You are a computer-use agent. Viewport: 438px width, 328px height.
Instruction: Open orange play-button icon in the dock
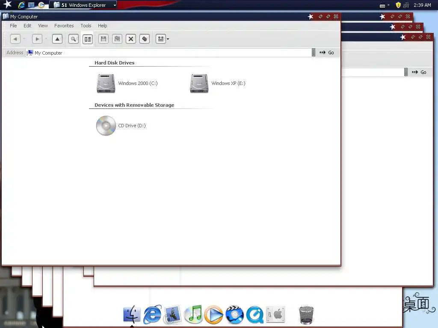[x=214, y=315]
